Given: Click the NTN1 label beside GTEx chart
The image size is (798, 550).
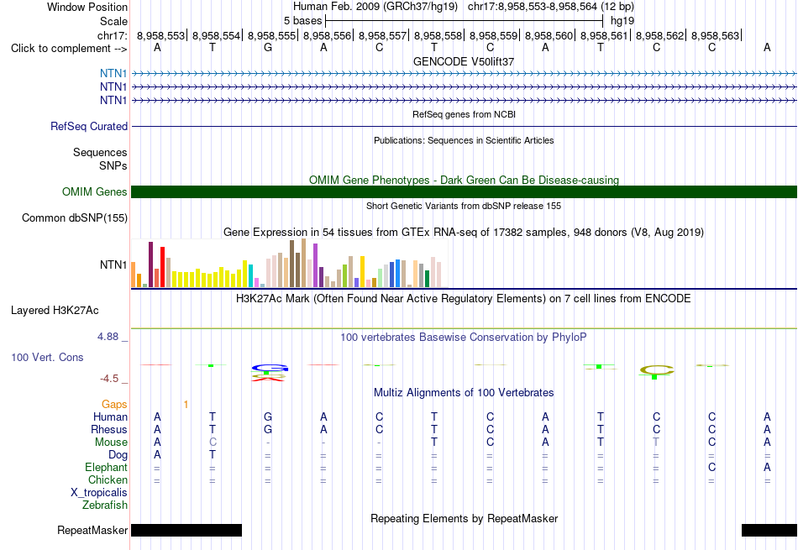Looking at the screenshot, I should pyautogui.click(x=113, y=265).
